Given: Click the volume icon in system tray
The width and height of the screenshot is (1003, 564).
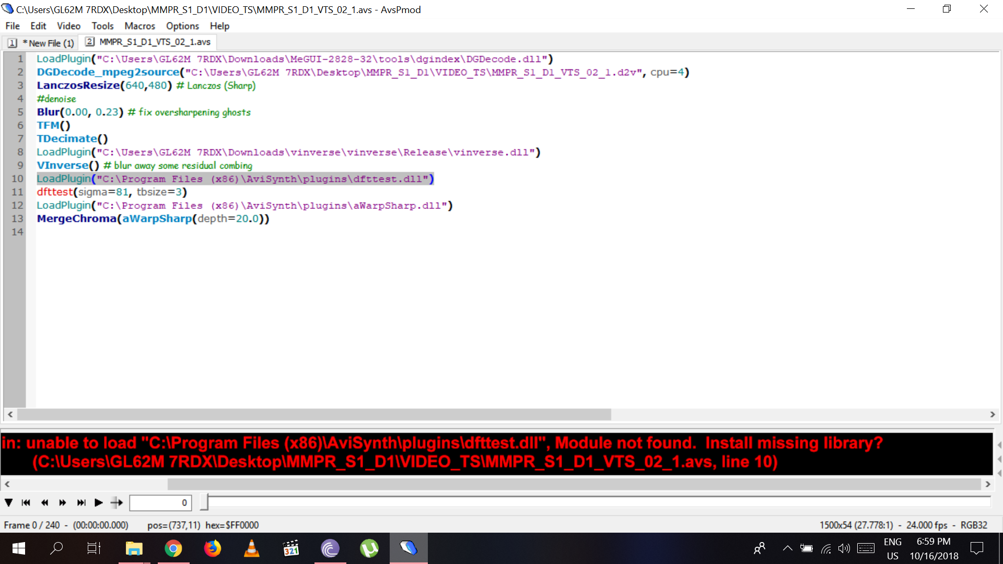Looking at the screenshot, I should click(x=844, y=548).
